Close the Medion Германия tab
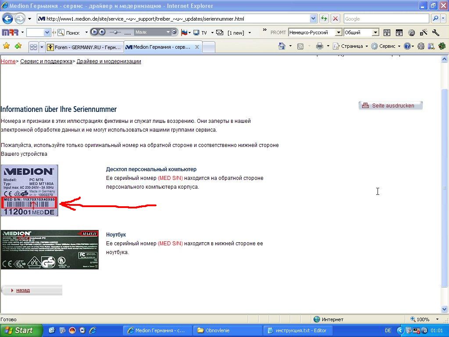Viewport: 449px width, 337px height. pyautogui.click(x=197, y=47)
